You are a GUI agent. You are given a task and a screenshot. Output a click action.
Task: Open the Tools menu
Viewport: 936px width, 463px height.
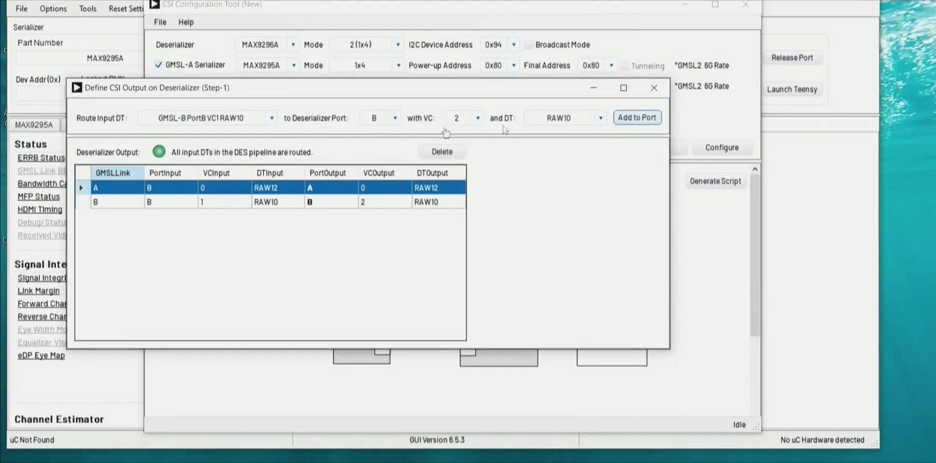(88, 8)
